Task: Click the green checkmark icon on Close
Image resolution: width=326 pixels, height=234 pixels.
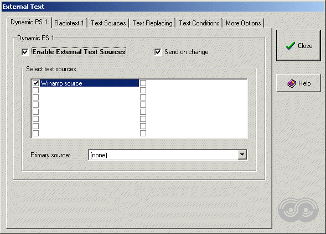Action: point(290,46)
